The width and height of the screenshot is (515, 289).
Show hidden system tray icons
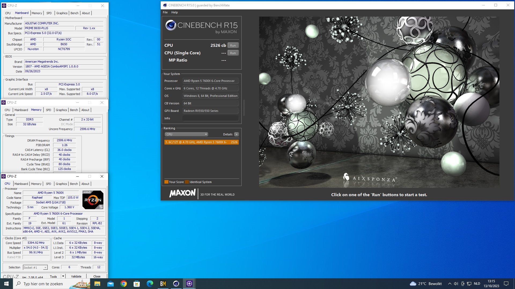click(x=450, y=284)
